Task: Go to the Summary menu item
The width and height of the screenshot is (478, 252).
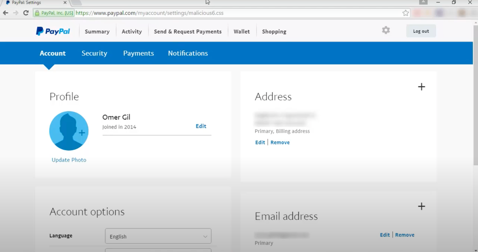Action: [97, 31]
